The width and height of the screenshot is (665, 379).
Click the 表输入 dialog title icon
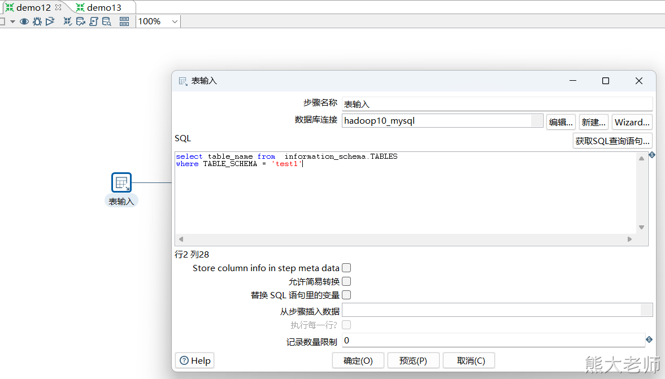pyautogui.click(x=183, y=81)
